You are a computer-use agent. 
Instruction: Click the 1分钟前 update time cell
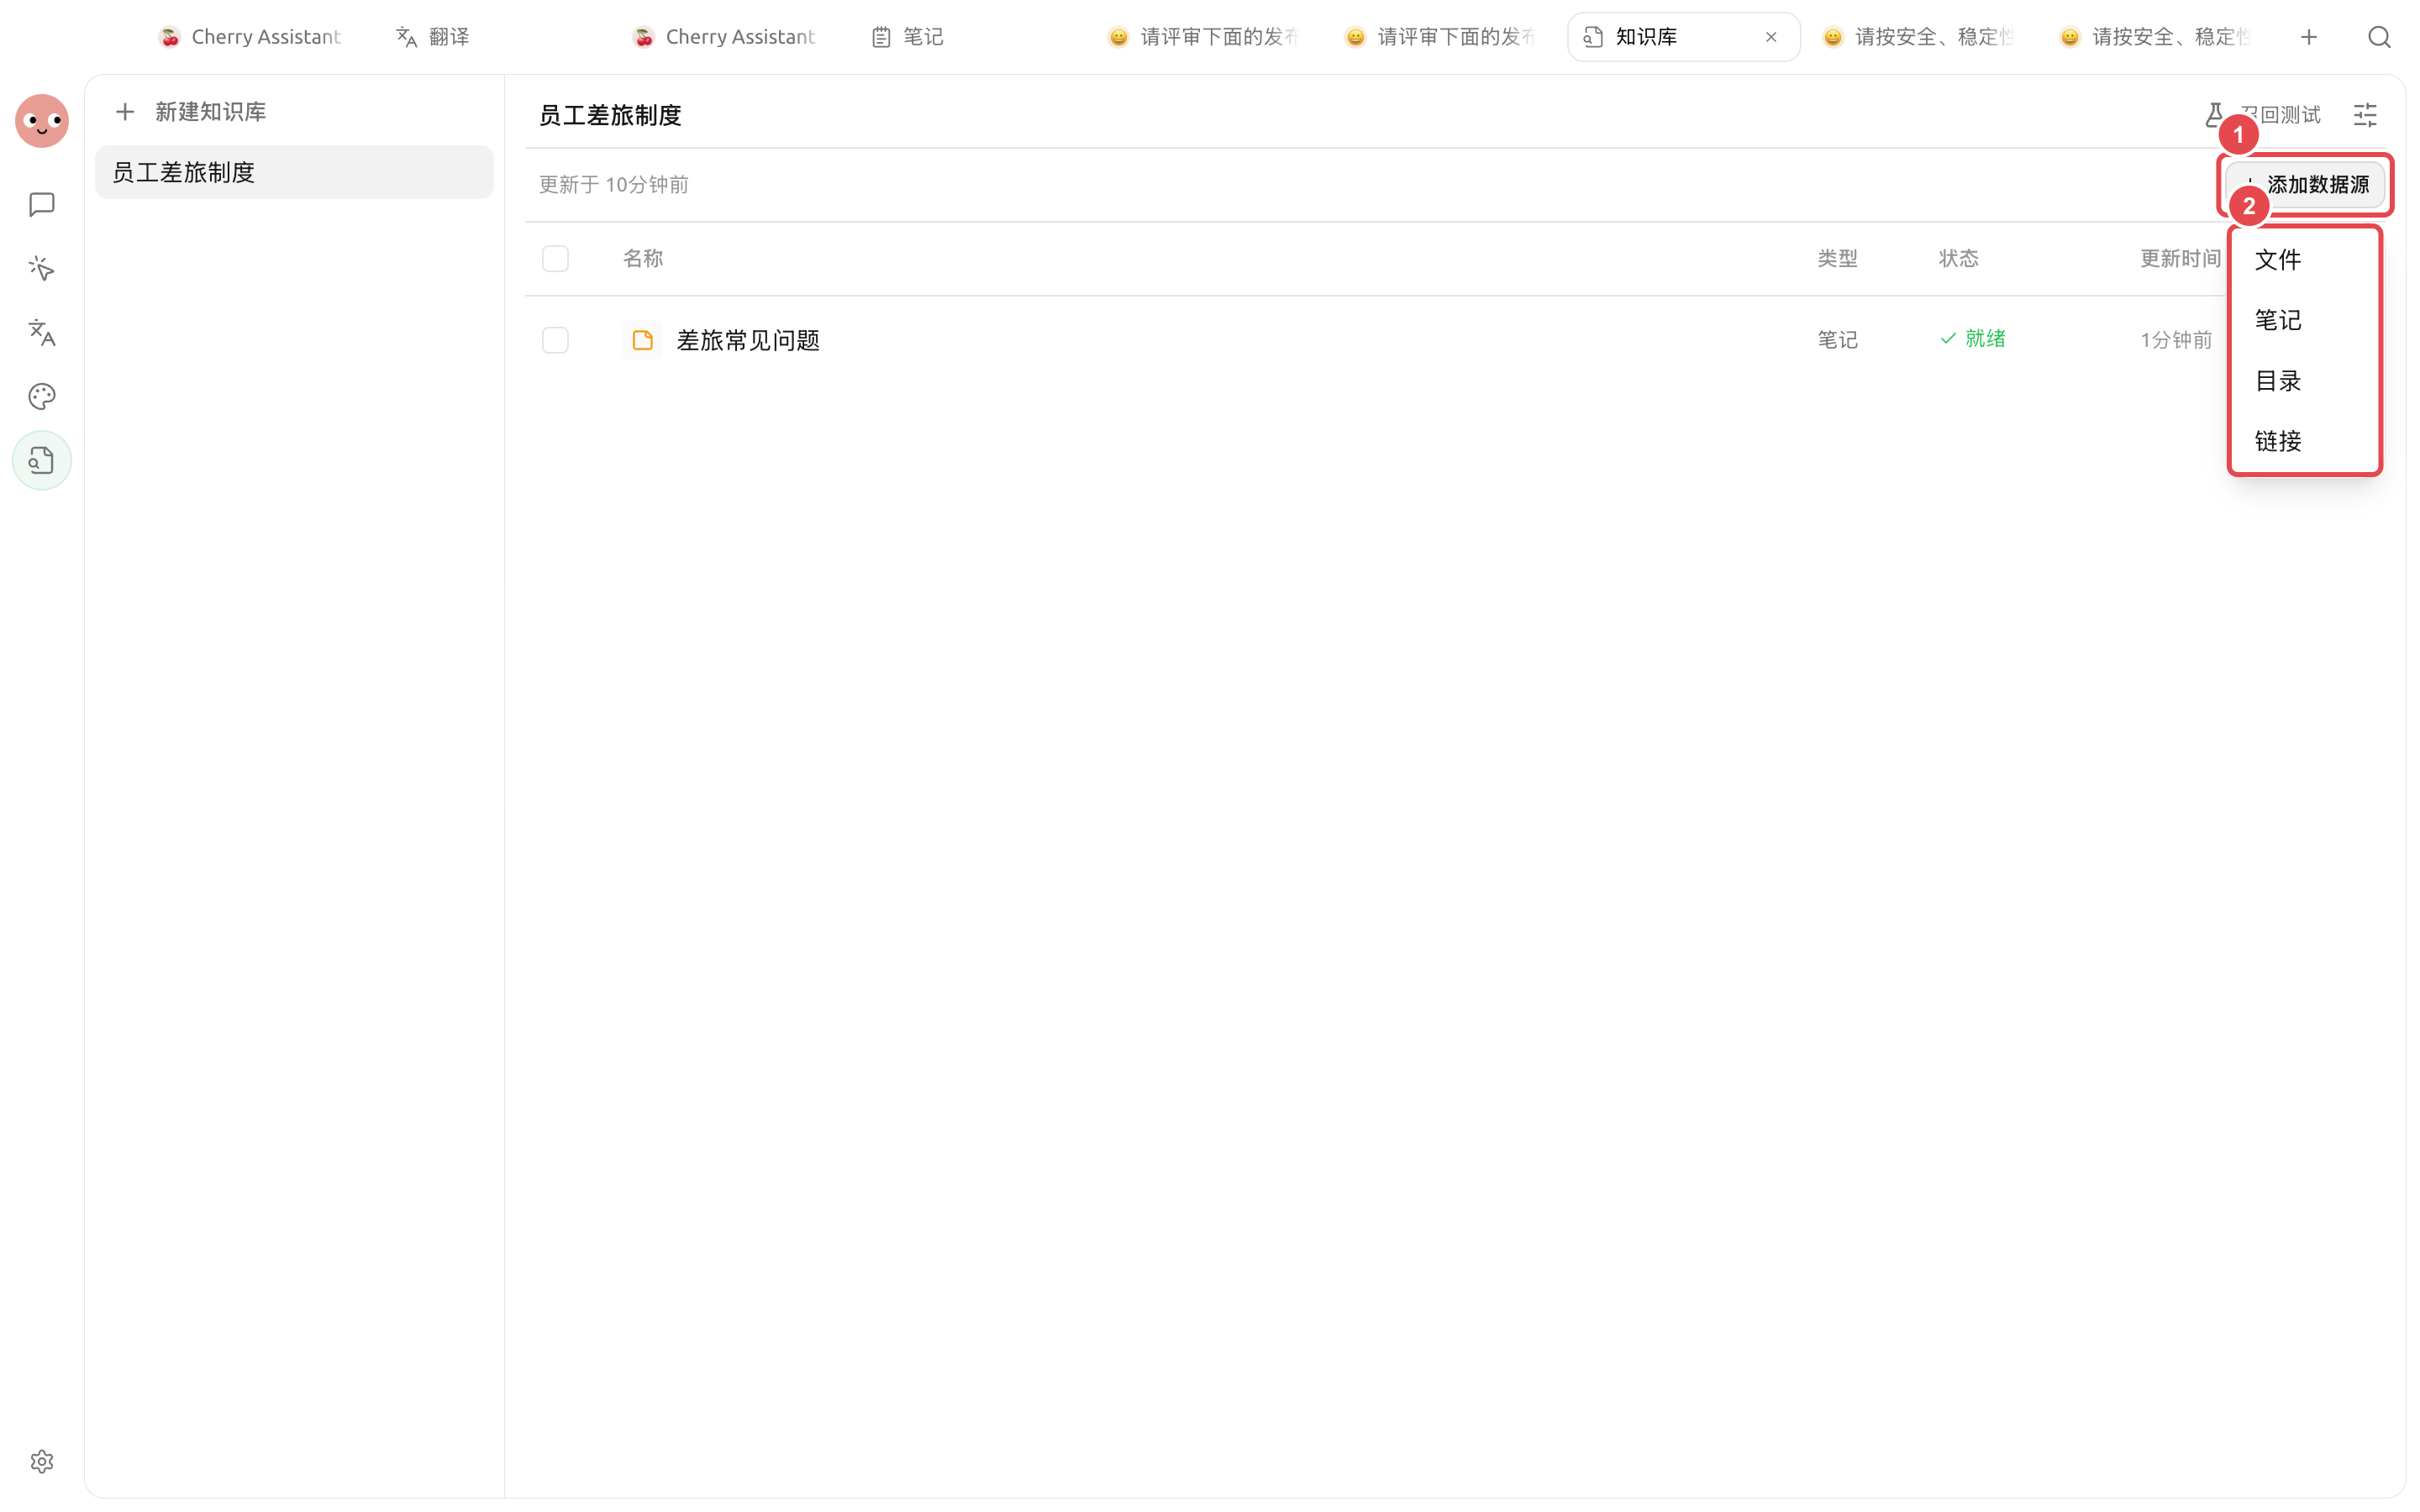[2176, 340]
